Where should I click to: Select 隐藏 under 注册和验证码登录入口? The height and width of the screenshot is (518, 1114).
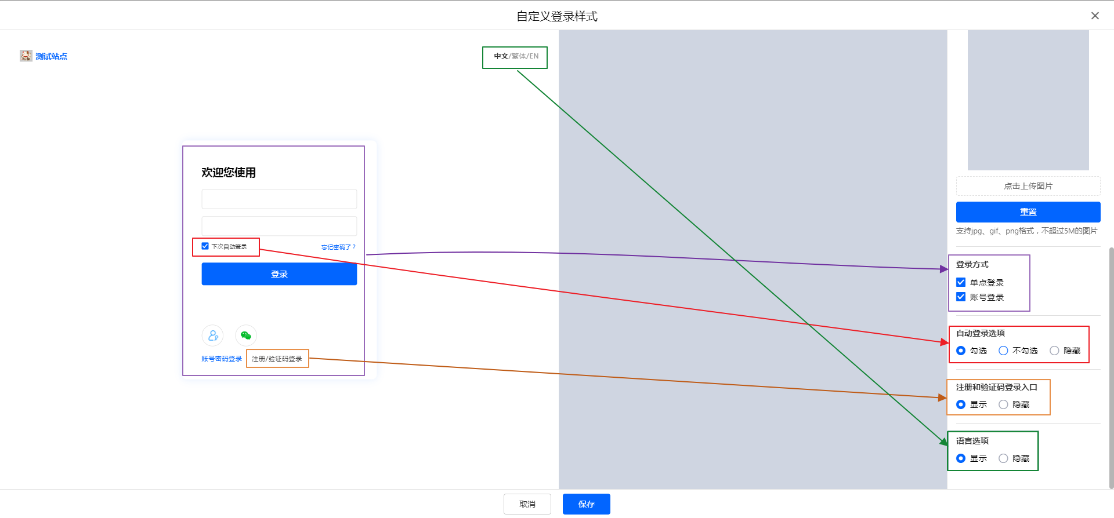[x=1003, y=404]
